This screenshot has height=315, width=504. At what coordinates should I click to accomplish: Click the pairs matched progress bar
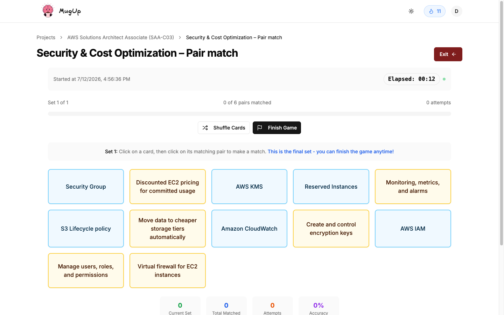point(249,114)
